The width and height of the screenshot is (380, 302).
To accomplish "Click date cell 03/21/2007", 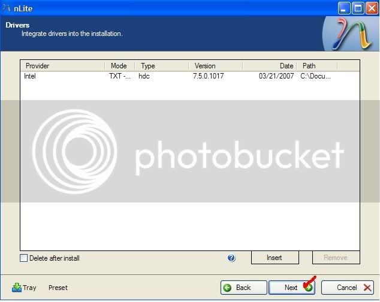I will pos(276,76).
